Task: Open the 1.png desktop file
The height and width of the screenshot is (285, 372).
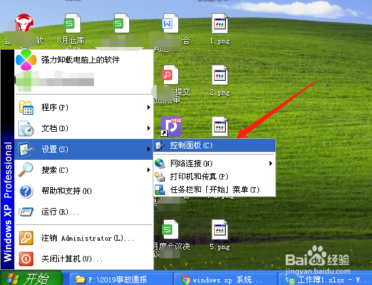Action: click(220, 23)
